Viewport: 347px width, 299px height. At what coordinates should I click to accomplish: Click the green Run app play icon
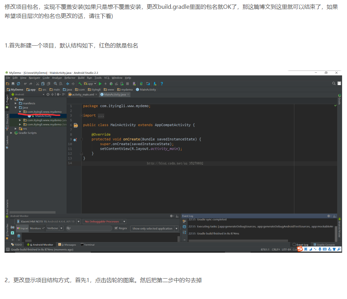coord(100,84)
